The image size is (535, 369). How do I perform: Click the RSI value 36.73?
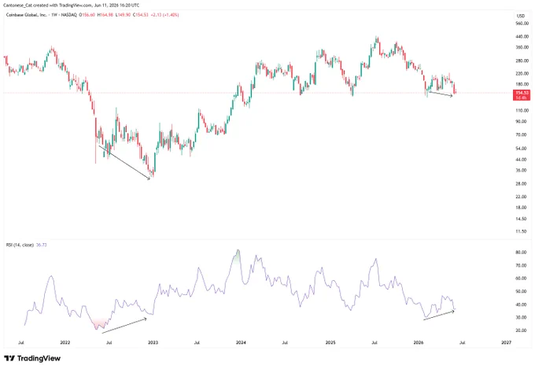point(41,245)
